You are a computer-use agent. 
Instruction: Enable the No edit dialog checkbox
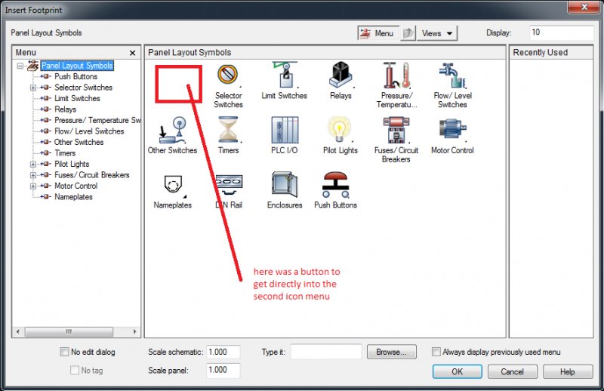(x=64, y=352)
